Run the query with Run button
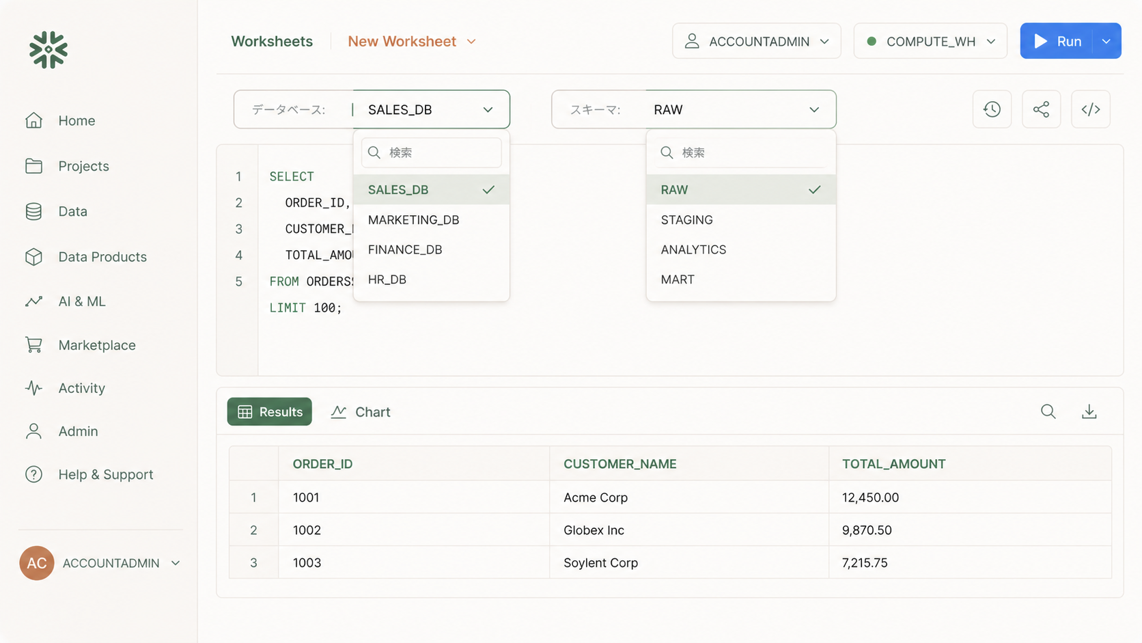This screenshot has height=643, width=1142. (1057, 42)
